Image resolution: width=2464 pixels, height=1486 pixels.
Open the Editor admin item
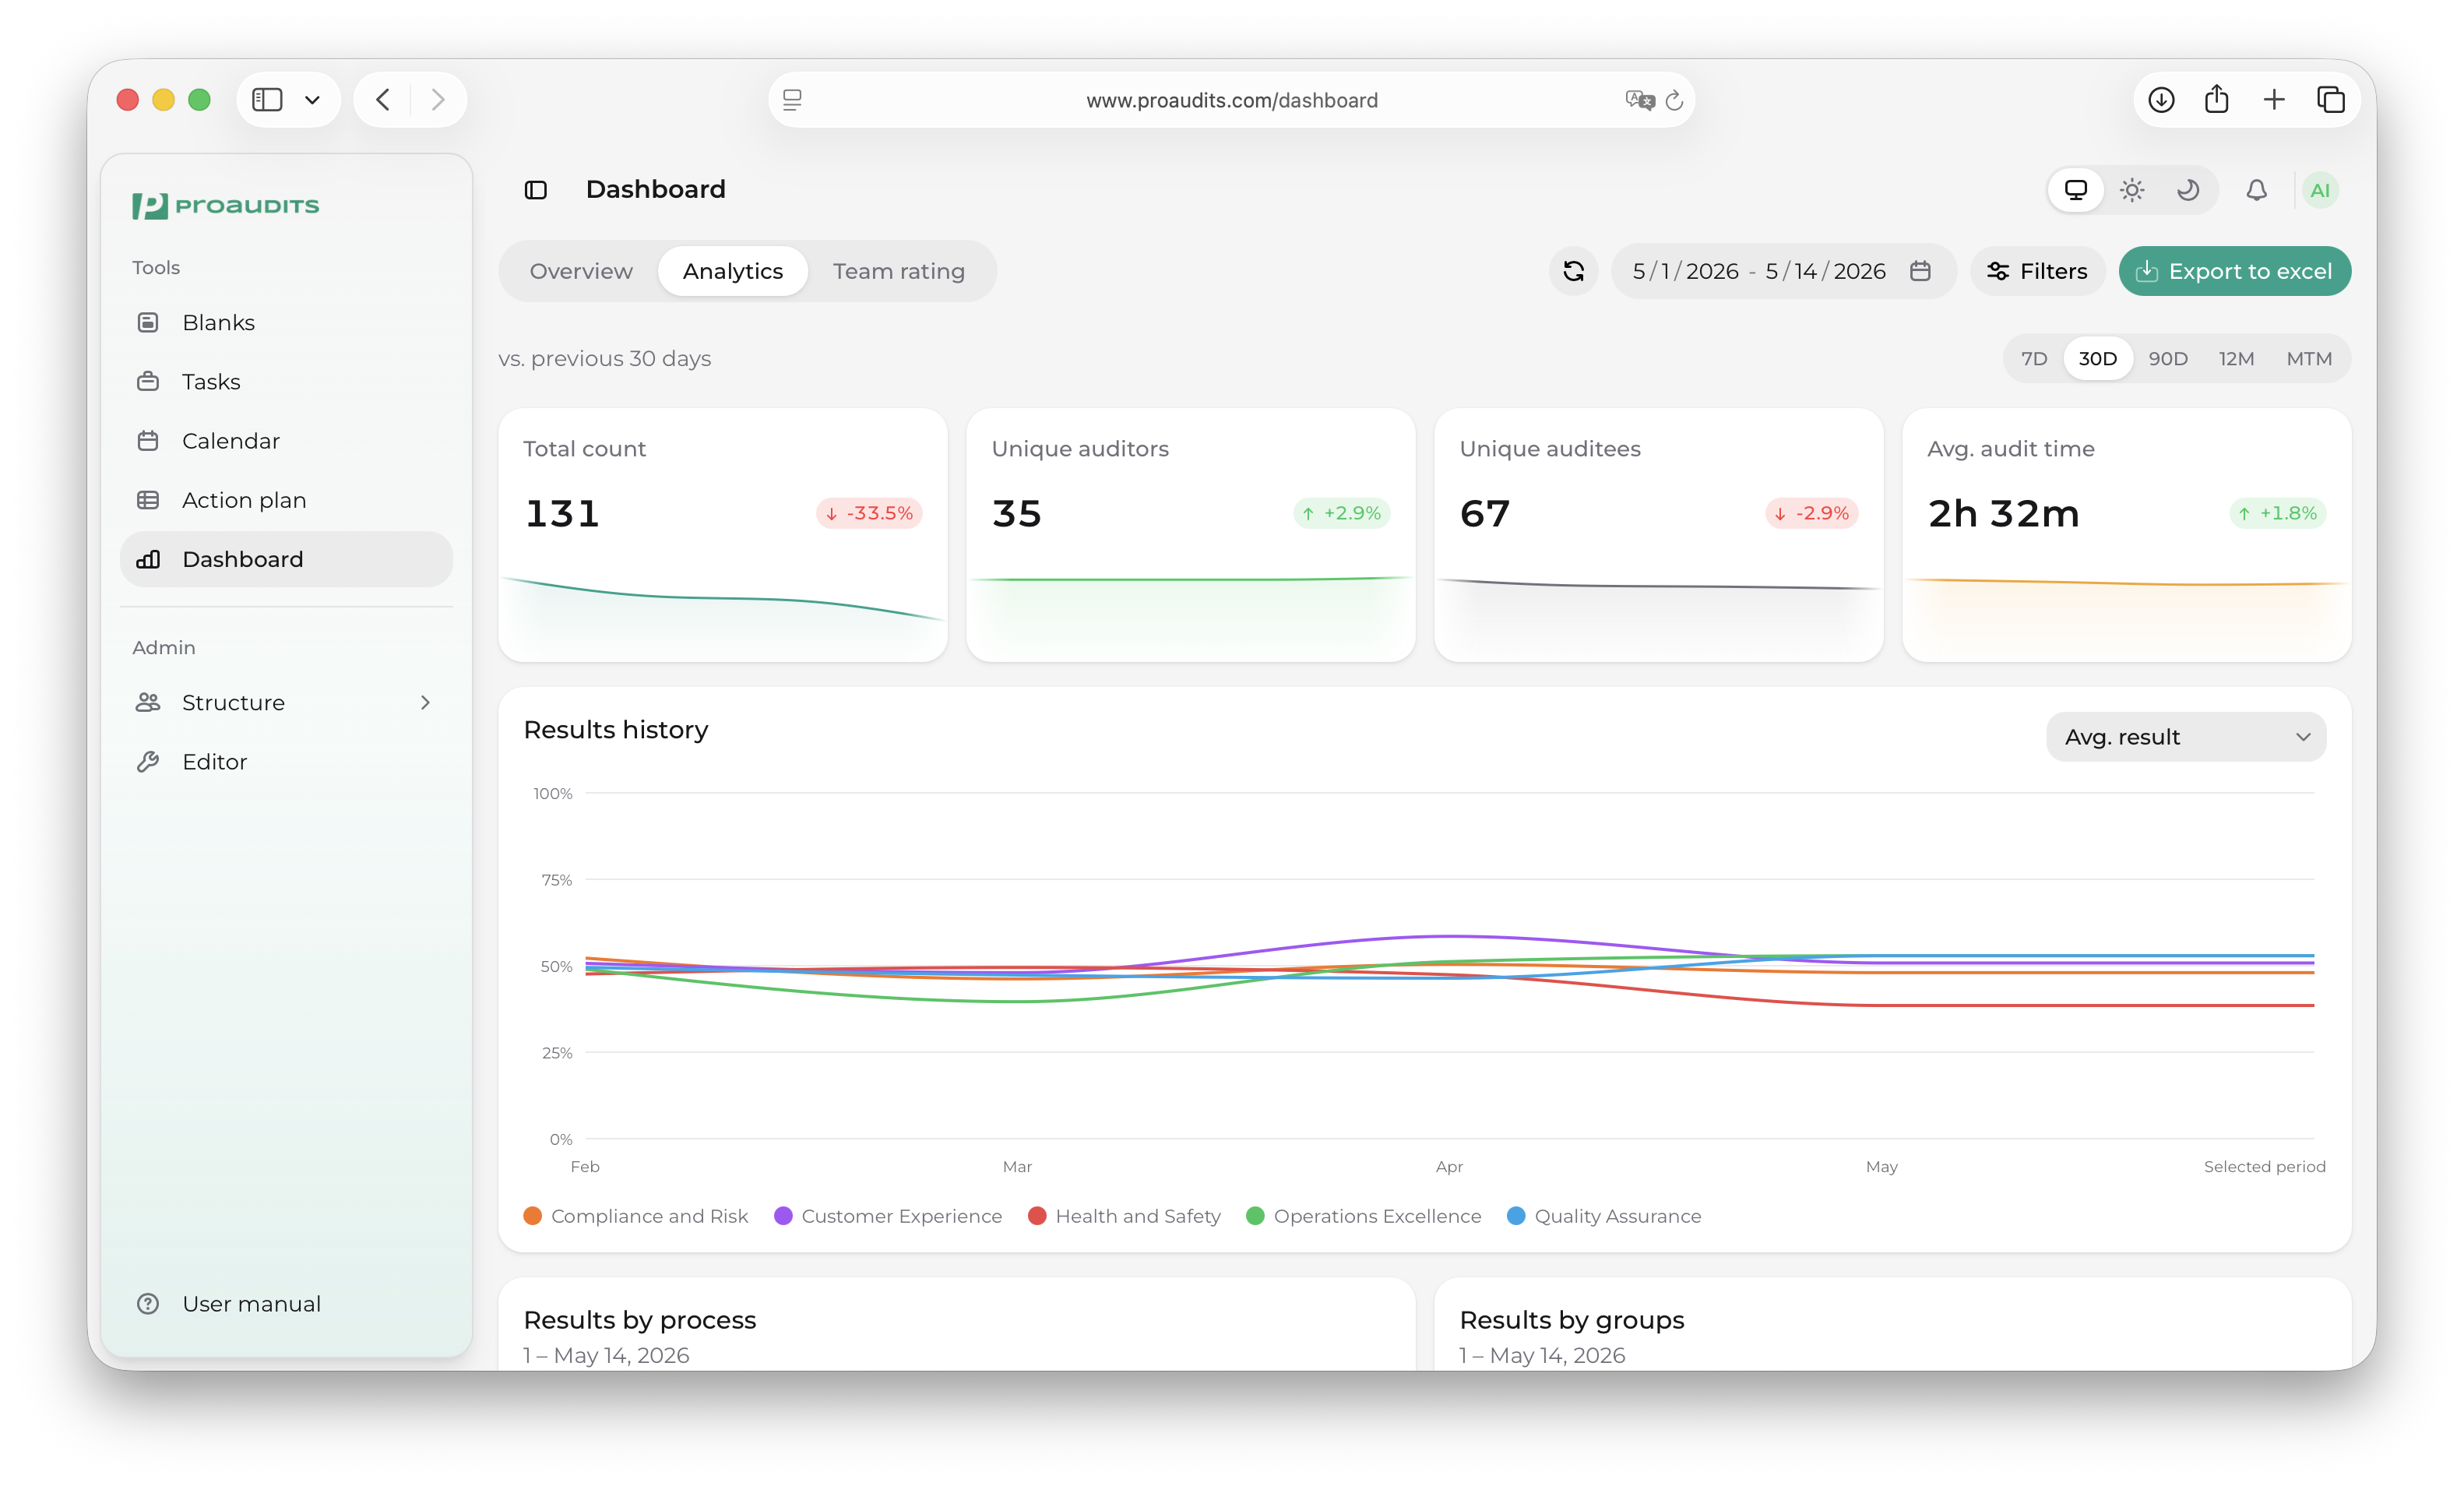286,762
